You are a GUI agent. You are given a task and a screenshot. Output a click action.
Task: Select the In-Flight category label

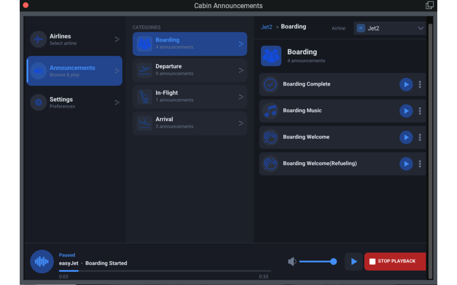pyautogui.click(x=167, y=93)
